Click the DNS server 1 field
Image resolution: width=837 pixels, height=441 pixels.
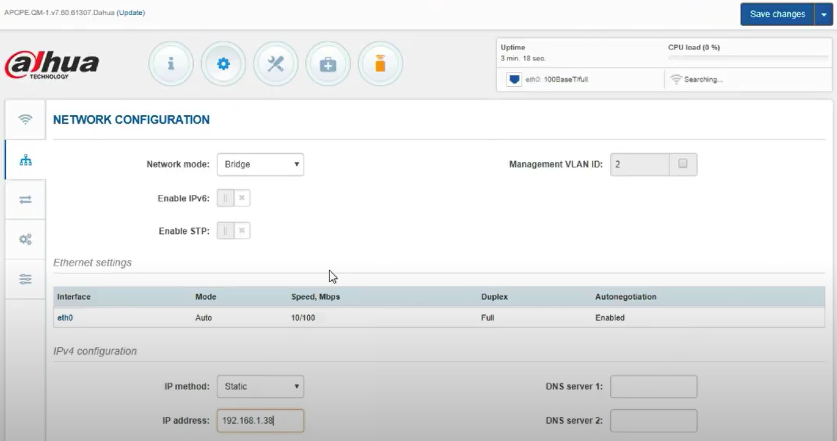coord(653,387)
